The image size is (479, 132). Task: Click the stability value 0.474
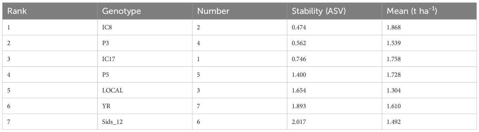[299, 27]
